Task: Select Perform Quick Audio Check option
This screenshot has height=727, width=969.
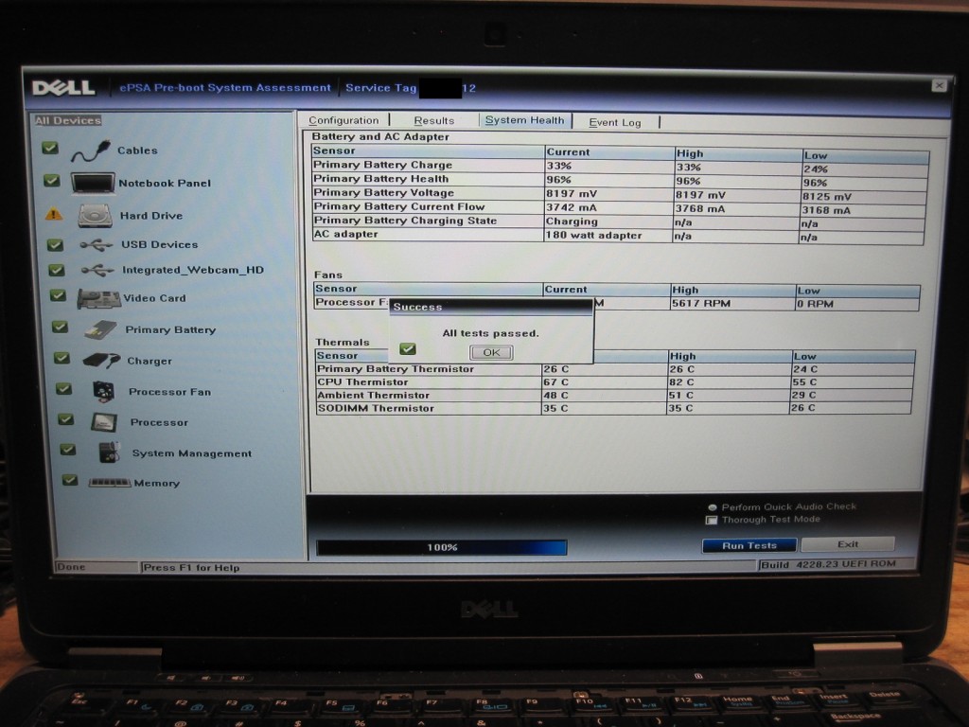Action: pyautogui.click(x=713, y=507)
